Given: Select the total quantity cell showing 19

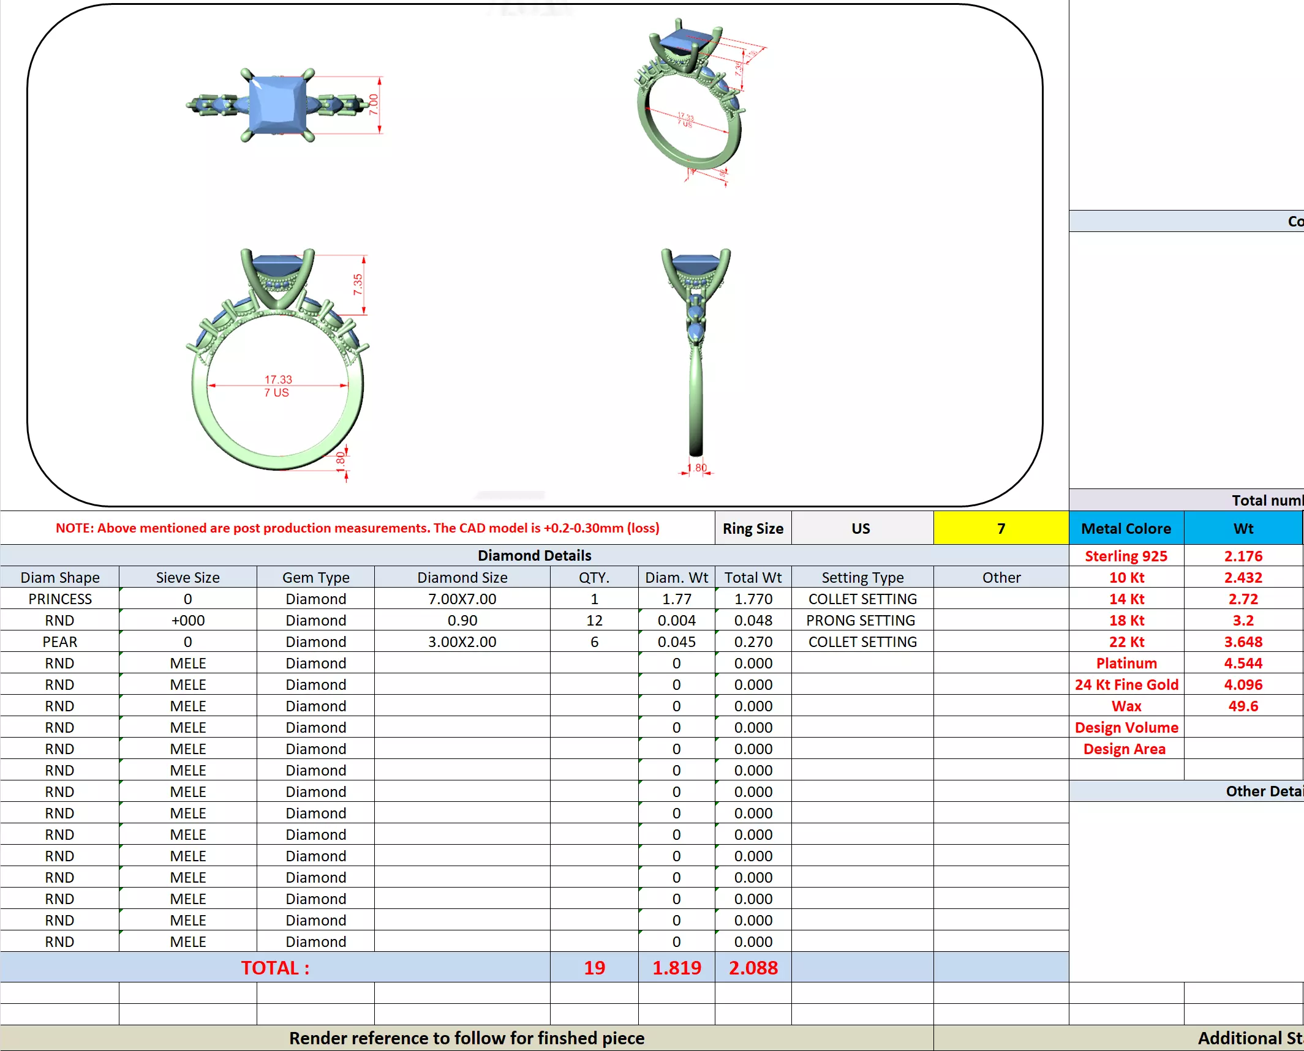Looking at the screenshot, I should tap(594, 967).
